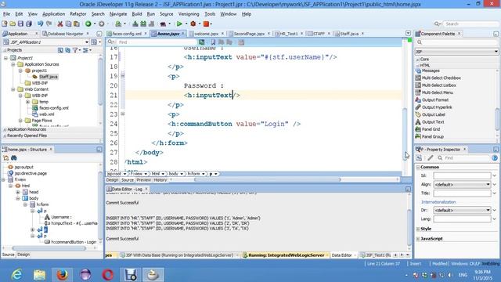Click the Save All toolbar icon
Screen dimensions: 501x282
(x=29, y=23)
